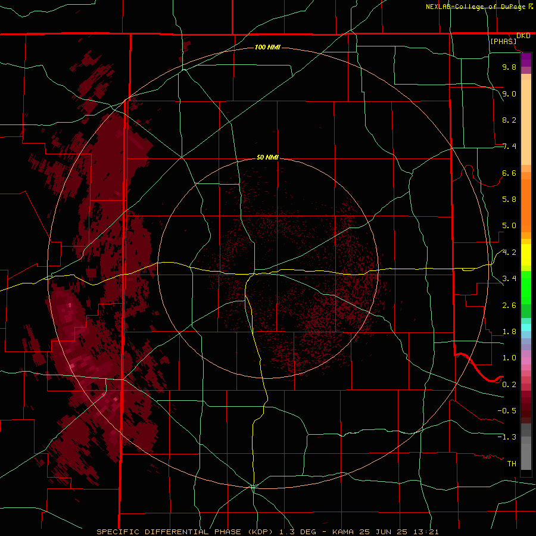Click the 100 NMI range ring label
This screenshot has width=536, height=536.
(x=267, y=47)
